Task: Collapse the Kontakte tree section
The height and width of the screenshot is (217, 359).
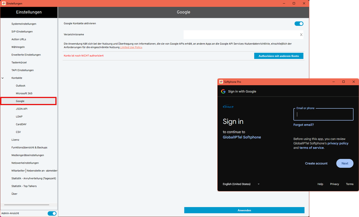Action: point(3,78)
